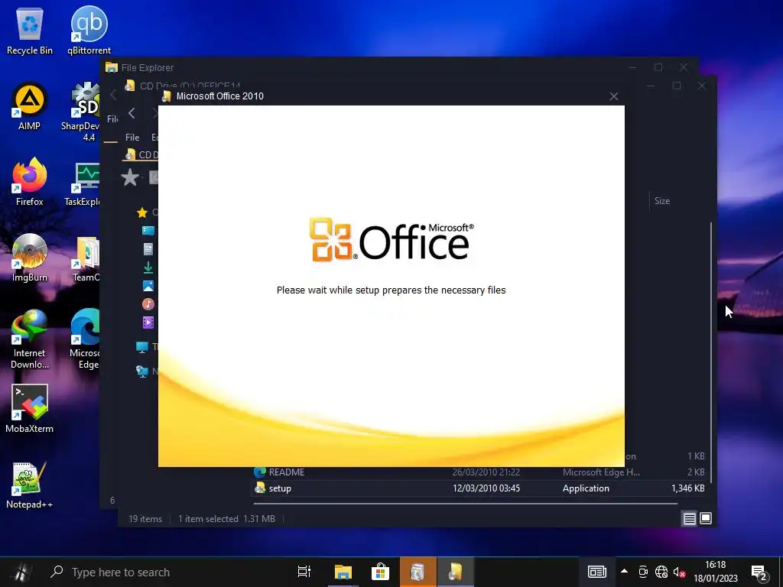Open Downloads icon in Explorer sidebar
Viewport: 783px width, 587px height.
pyautogui.click(x=148, y=268)
